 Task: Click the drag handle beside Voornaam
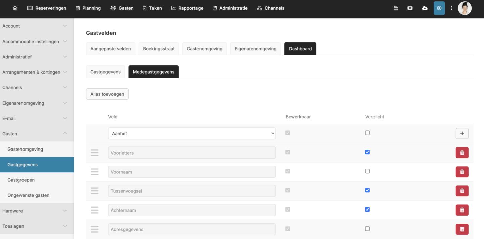point(95,172)
